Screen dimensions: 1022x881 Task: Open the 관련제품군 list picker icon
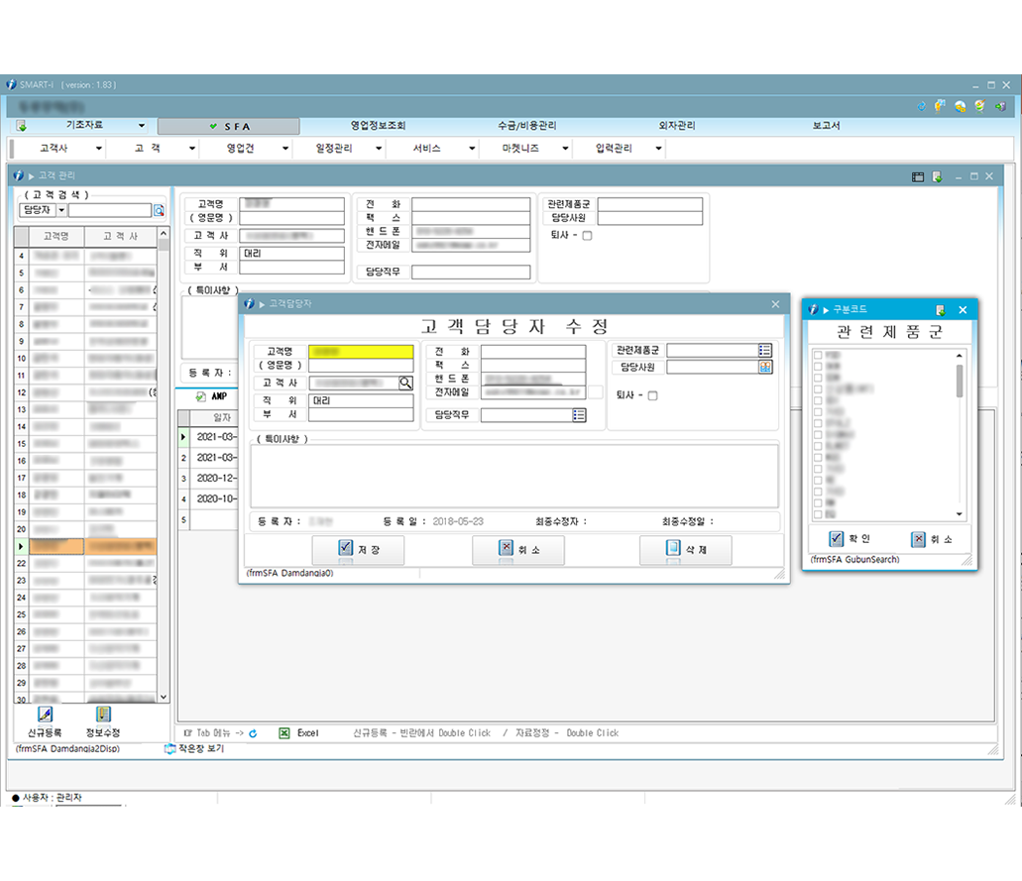pyautogui.click(x=764, y=351)
